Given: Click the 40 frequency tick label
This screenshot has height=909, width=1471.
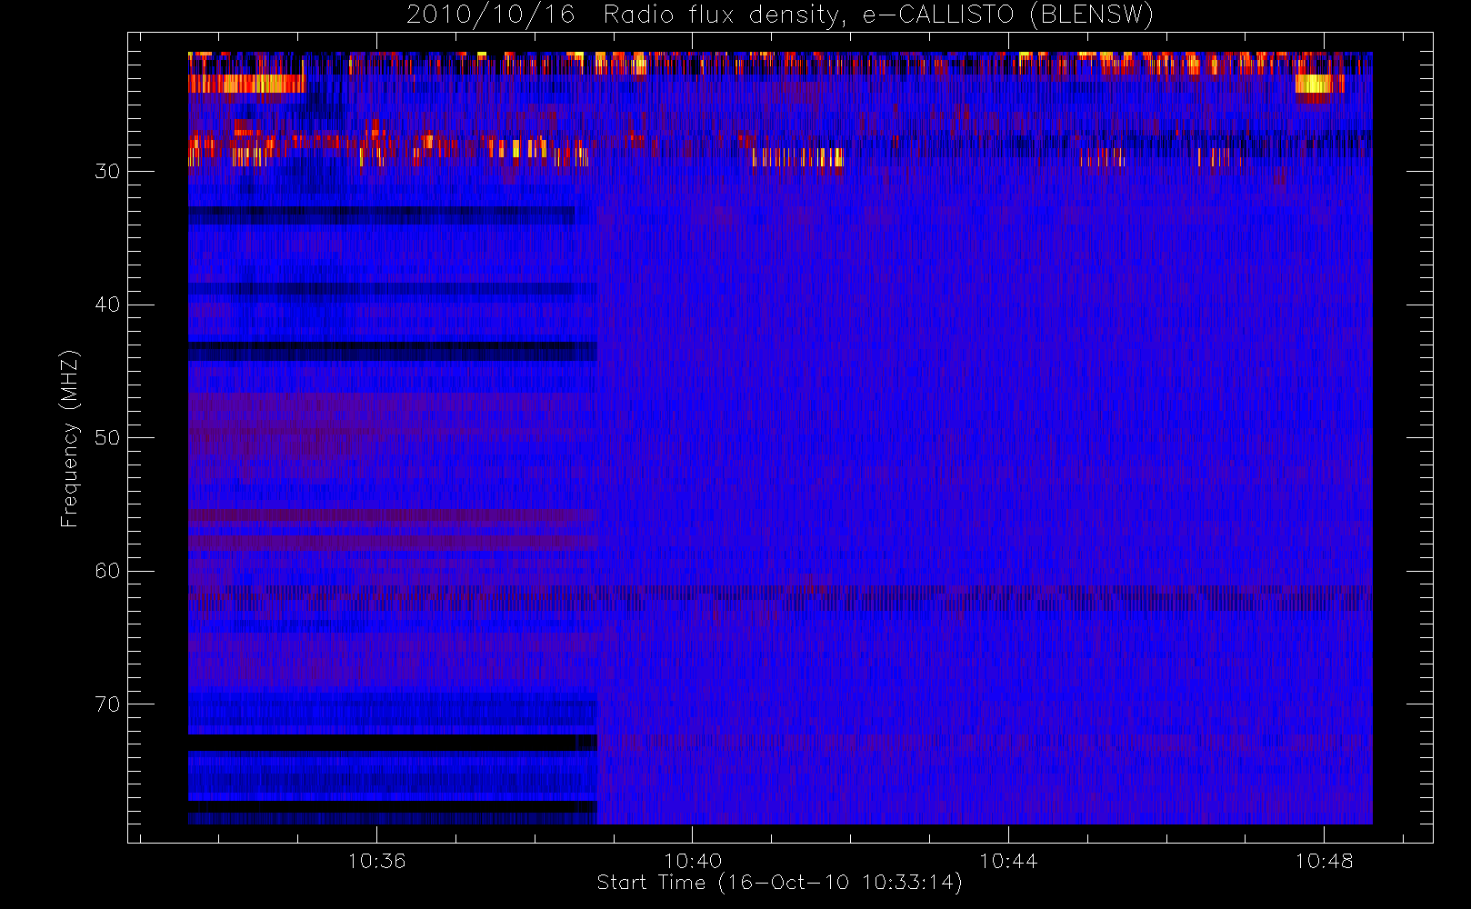Looking at the screenshot, I should [107, 305].
